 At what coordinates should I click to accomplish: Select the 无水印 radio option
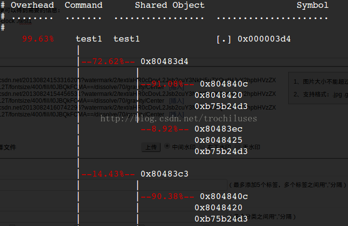pos(238,146)
